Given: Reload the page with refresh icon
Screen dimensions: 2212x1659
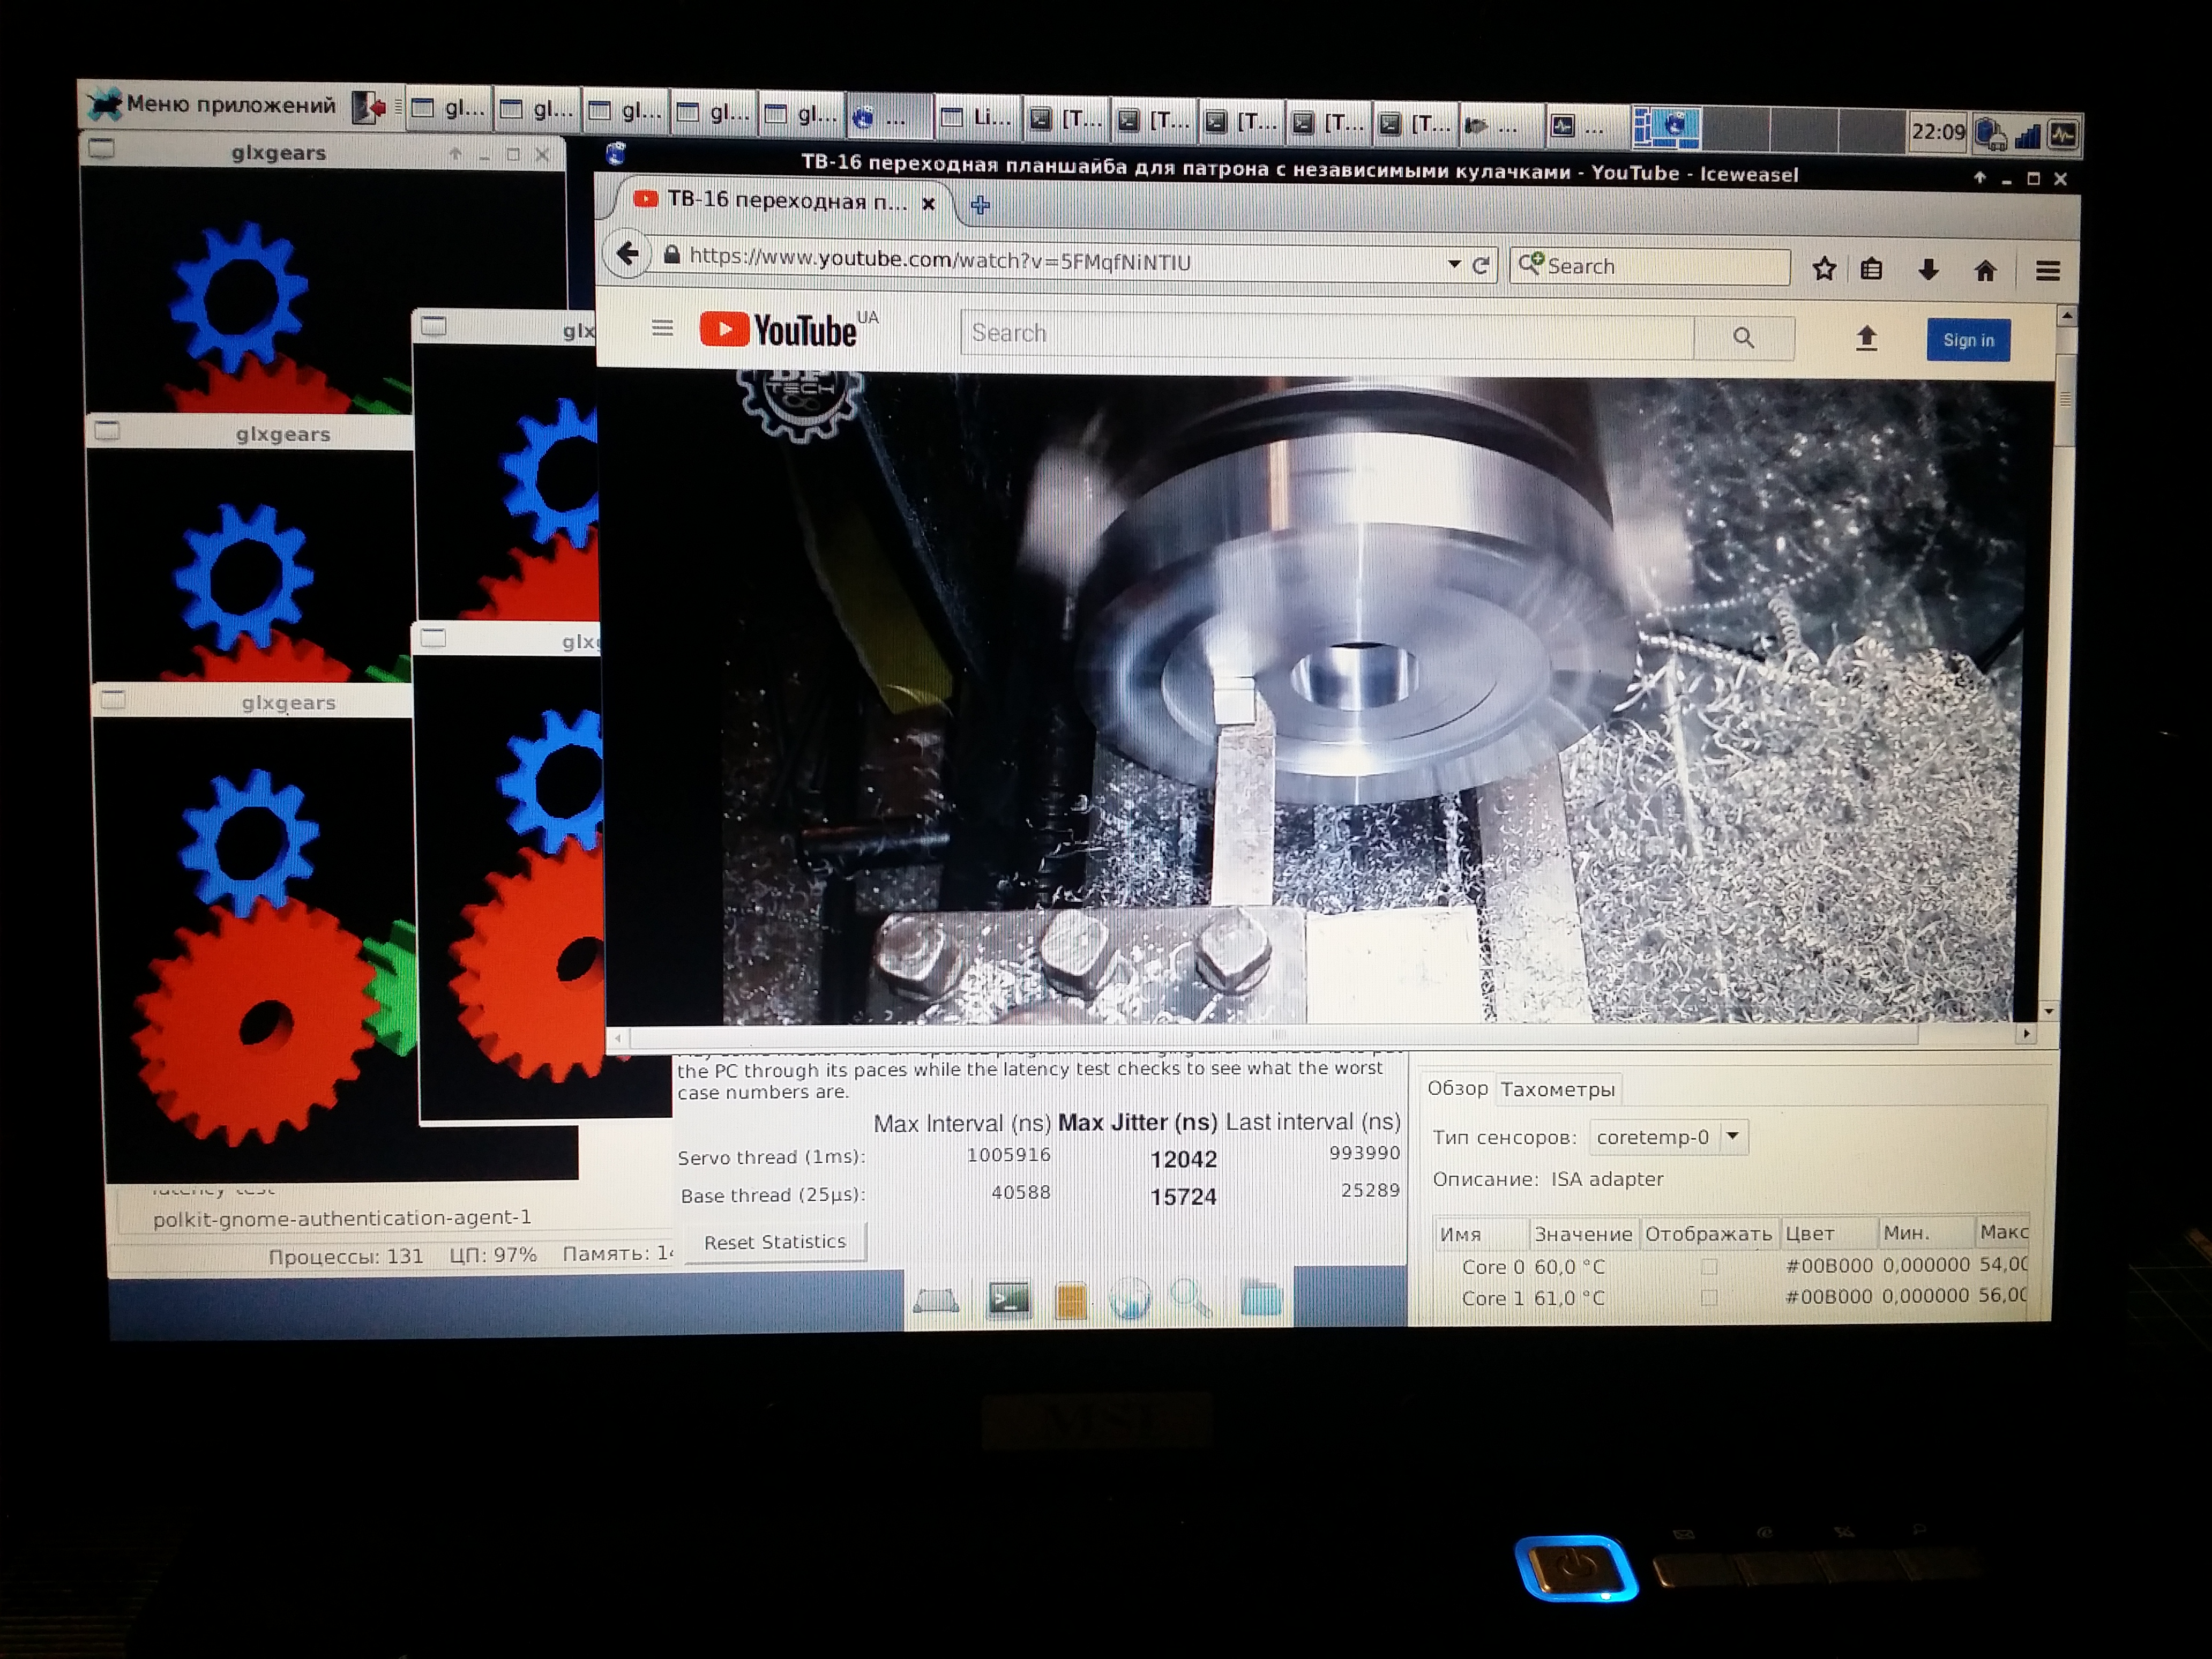Looking at the screenshot, I should pyautogui.click(x=1481, y=265).
